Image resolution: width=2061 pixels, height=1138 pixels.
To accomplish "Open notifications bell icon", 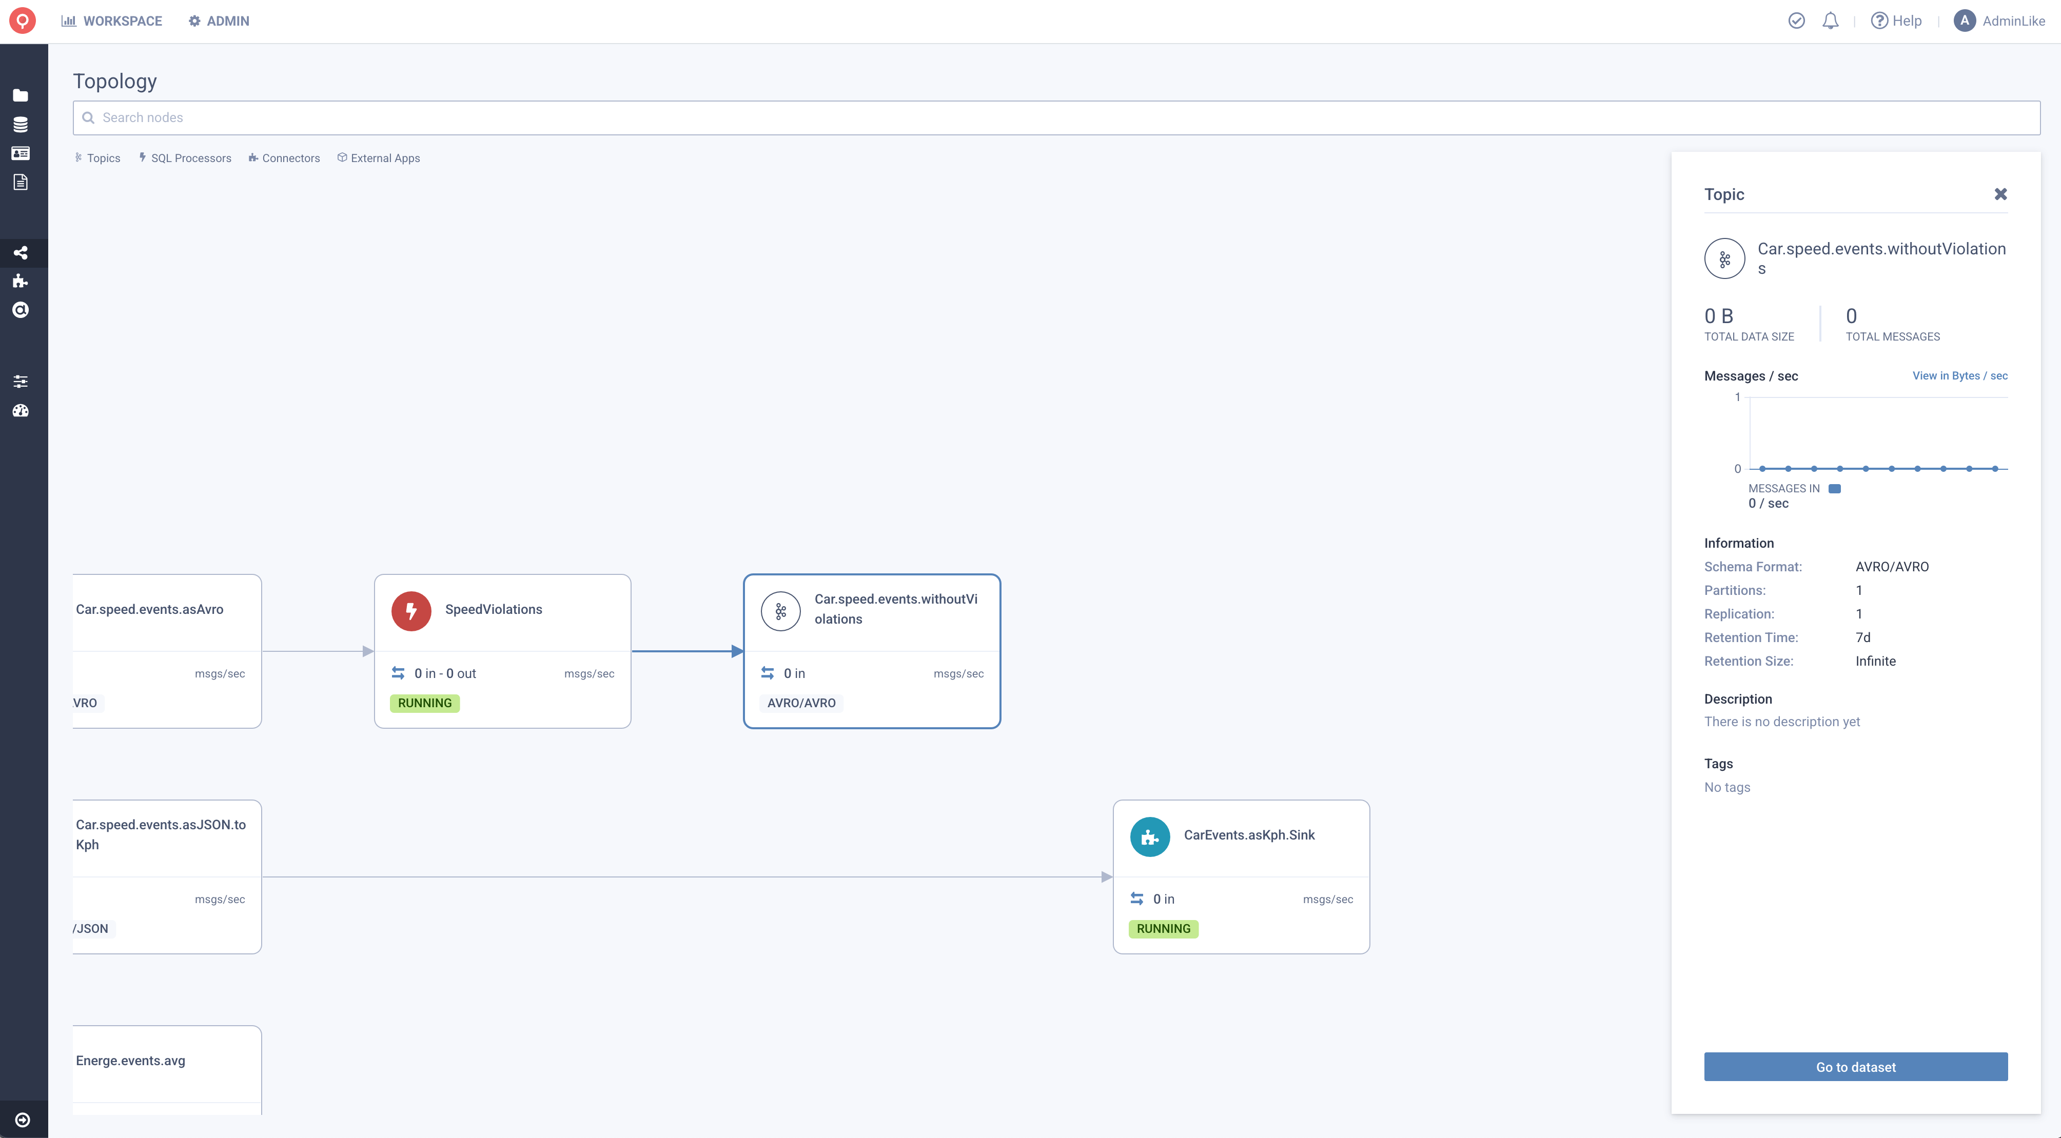I will coord(1830,21).
